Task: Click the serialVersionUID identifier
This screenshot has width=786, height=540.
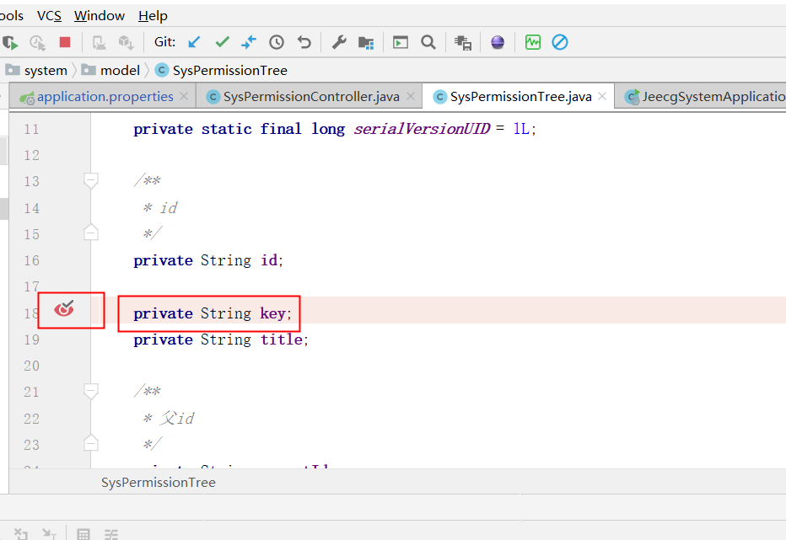Action: click(422, 129)
